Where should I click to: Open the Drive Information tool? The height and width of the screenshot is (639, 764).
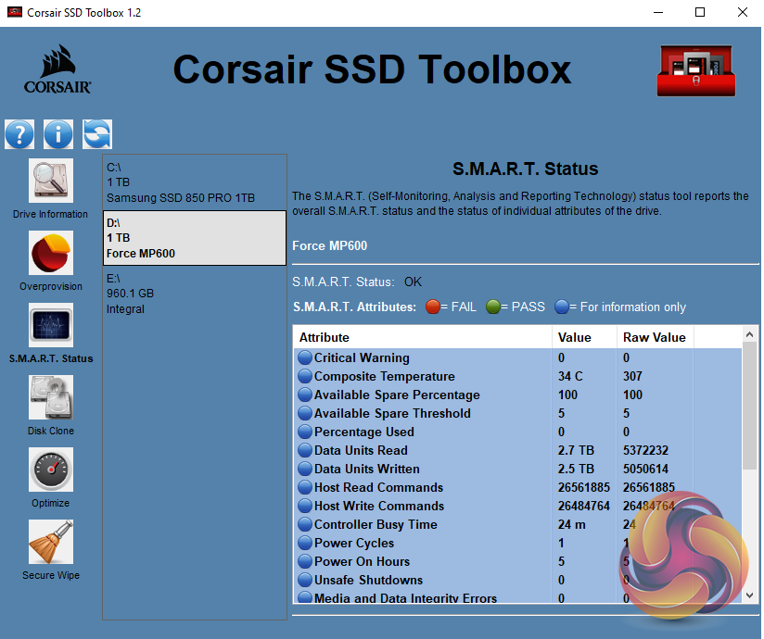(51, 182)
